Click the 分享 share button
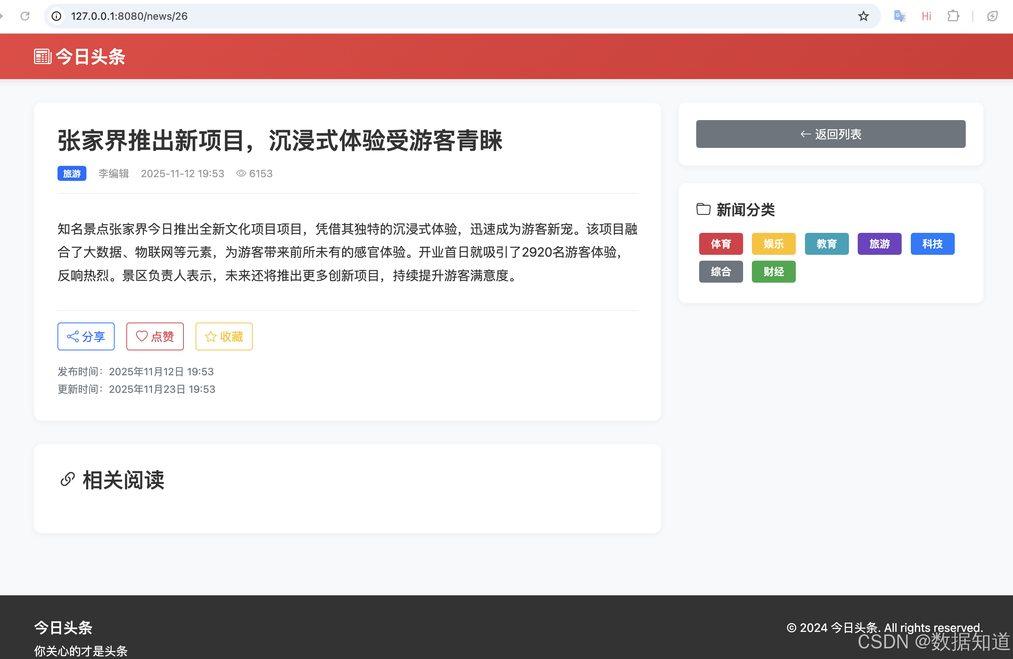The width and height of the screenshot is (1013, 659). (86, 336)
